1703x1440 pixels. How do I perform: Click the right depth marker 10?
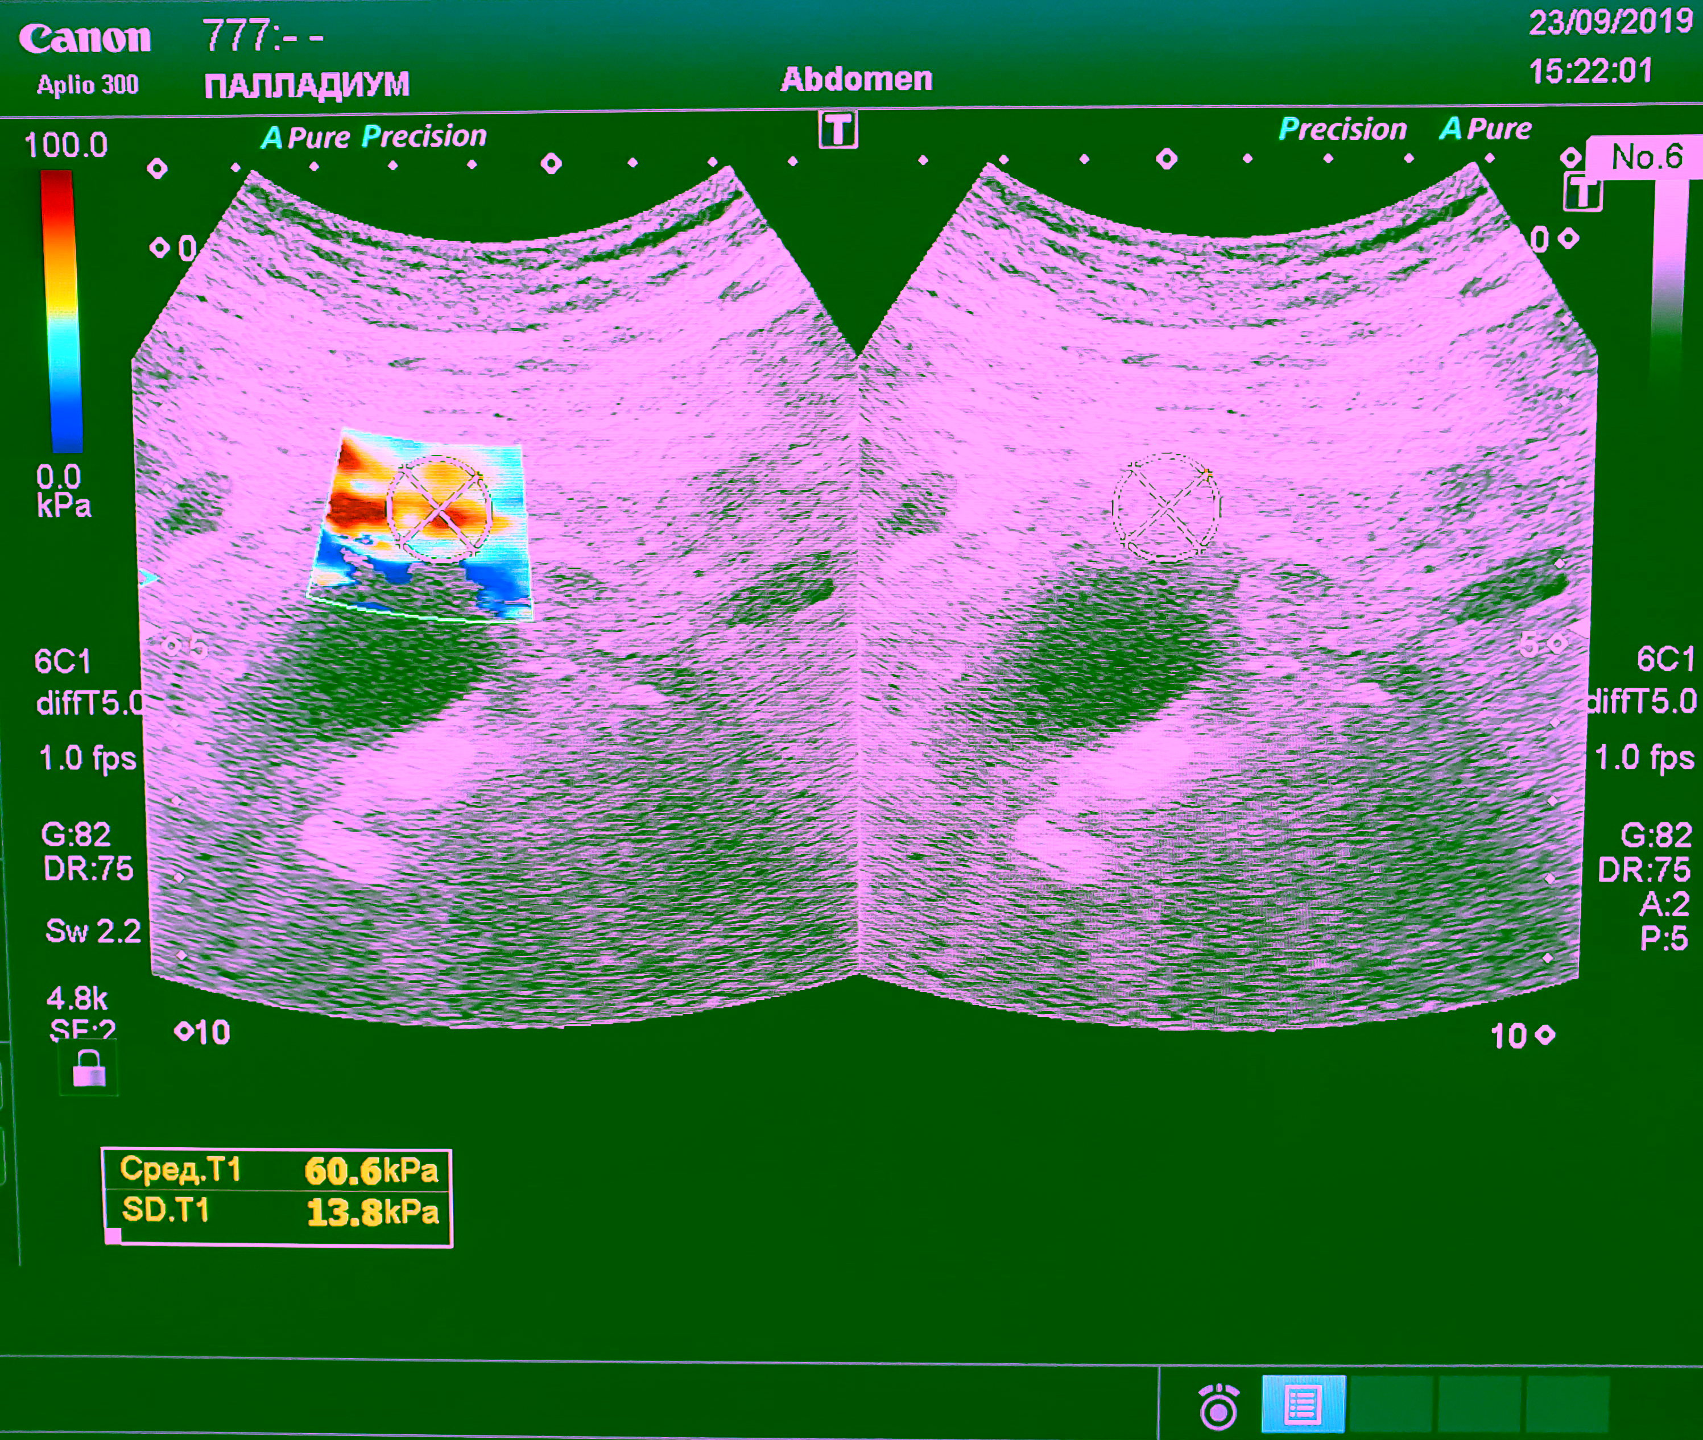[x=1508, y=1037]
